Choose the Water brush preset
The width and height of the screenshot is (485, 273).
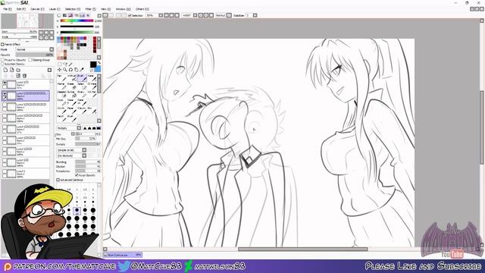point(92,78)
